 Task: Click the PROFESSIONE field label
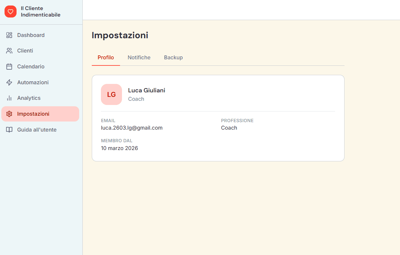click(237, 121)
